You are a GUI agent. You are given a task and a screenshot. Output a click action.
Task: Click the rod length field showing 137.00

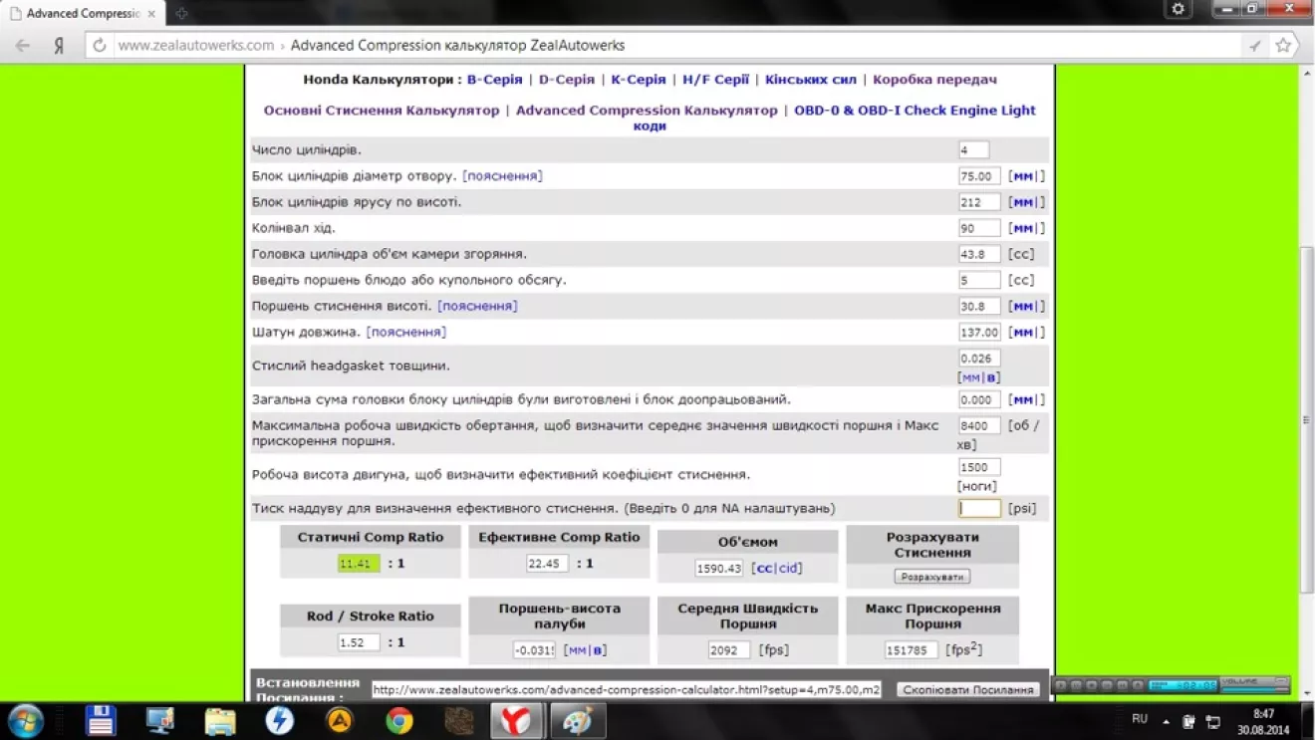[979, 333]
